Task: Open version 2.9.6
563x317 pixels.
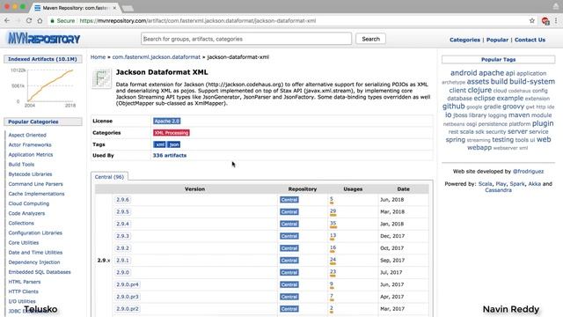Action: (x=122, y=200)
